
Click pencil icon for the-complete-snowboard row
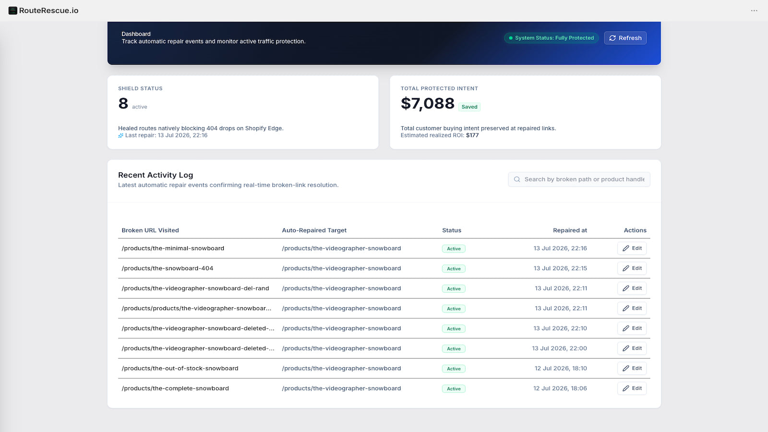(x=626, y=389)
